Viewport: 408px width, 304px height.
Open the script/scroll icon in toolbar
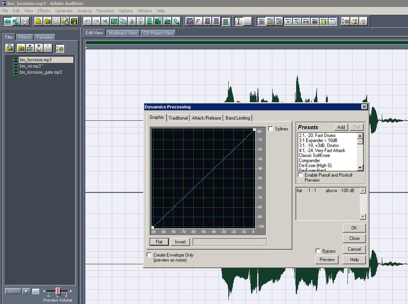[x=354, y=22]
